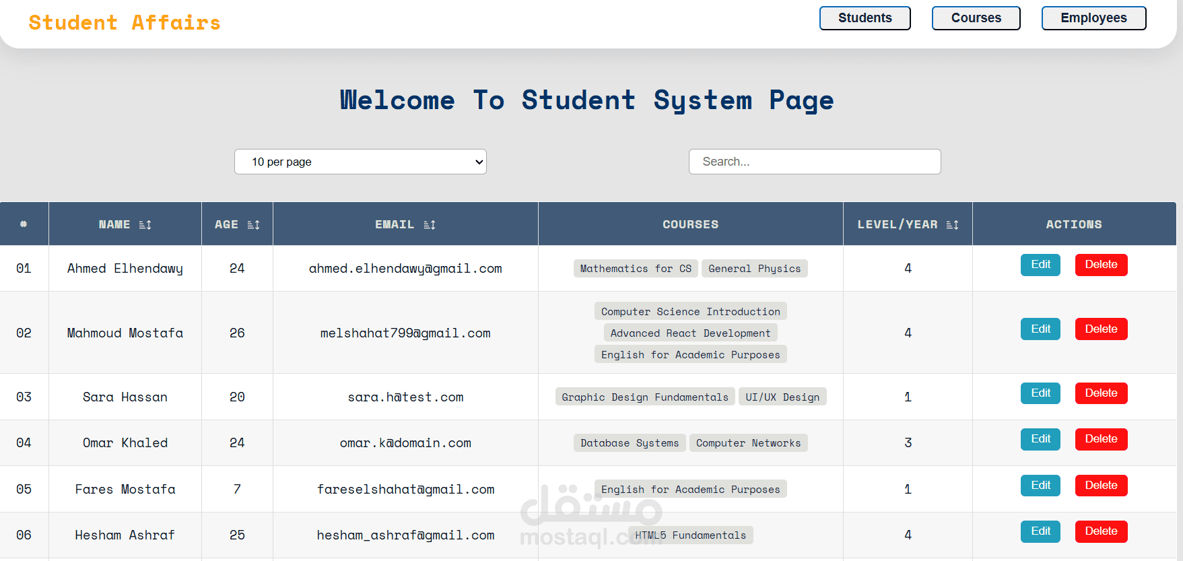
Task: Click Mahmoud's English for Academic Purposes tag
Action: click(690, 355)
